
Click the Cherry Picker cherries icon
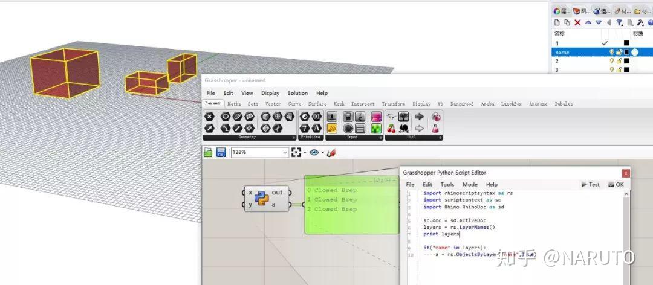391,128
